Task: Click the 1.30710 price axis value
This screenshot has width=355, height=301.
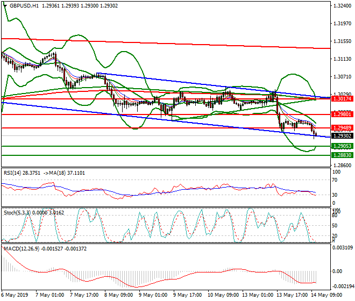Action: point(342,77)
